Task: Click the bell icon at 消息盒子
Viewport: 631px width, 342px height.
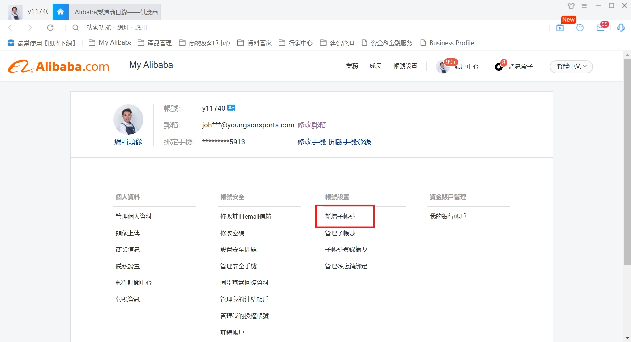Action: 499,67
